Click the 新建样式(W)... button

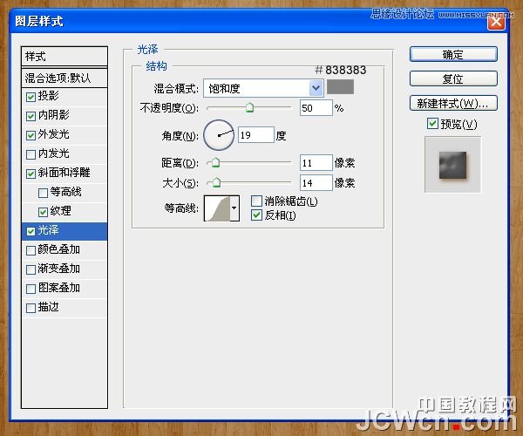point(453,103)
